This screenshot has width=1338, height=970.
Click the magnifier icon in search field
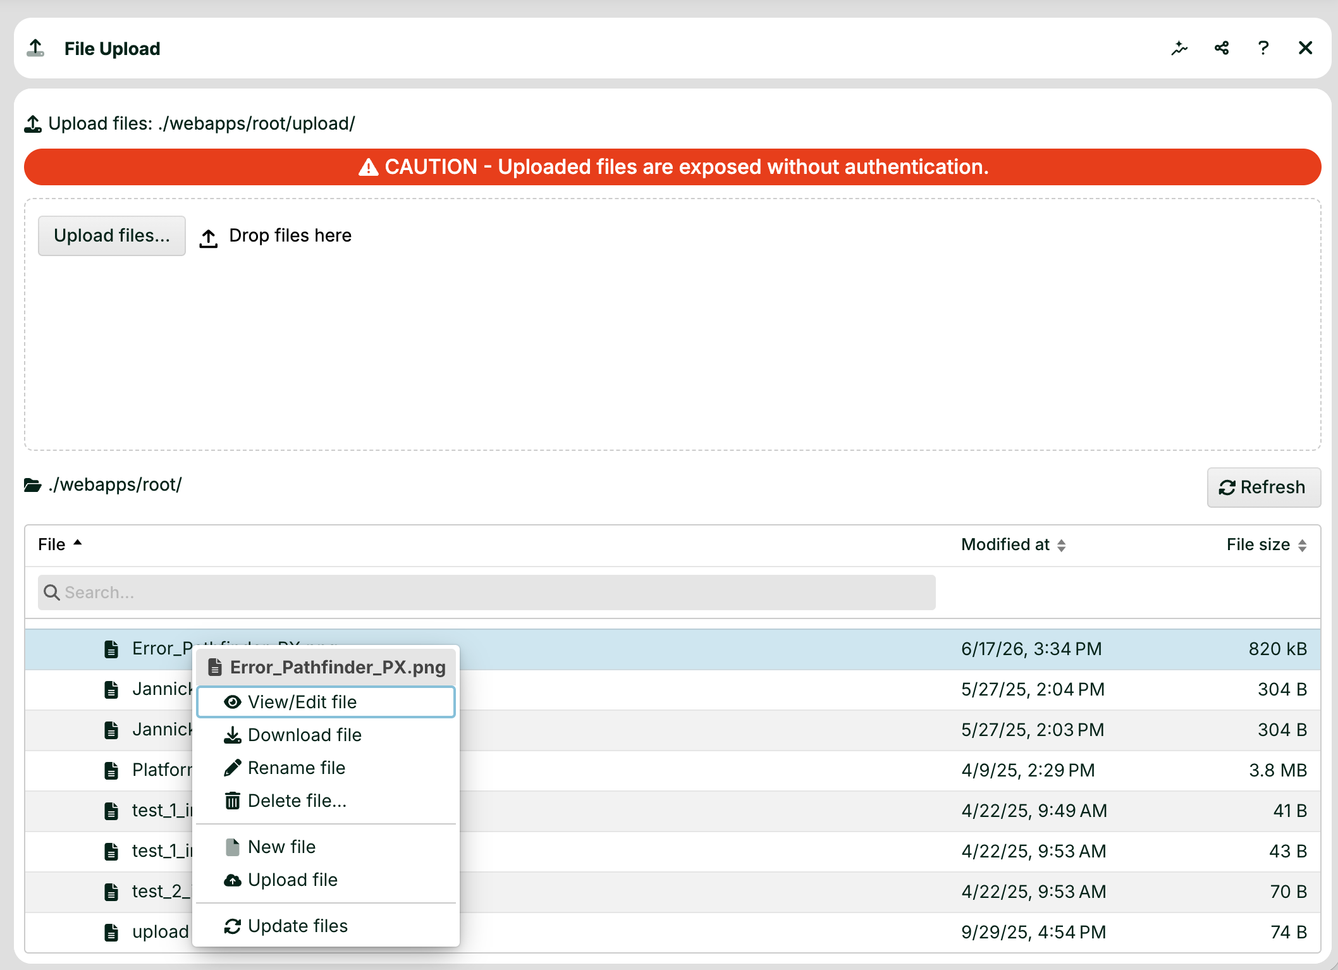(x=52, y=592)
